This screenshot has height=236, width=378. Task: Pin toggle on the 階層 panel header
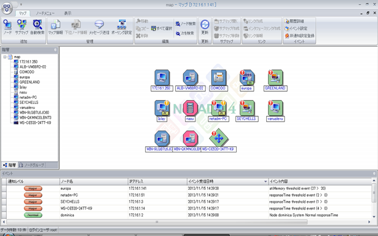pos(55,50)
